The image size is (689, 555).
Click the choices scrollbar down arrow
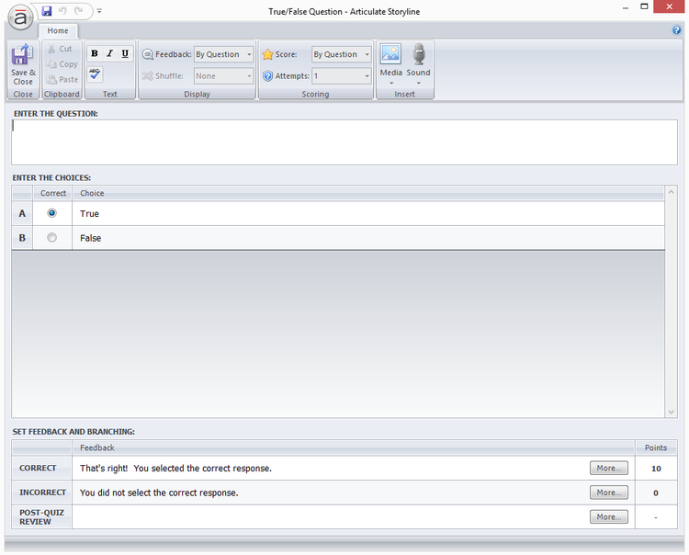pyautogui.click(x=671, y=412)
